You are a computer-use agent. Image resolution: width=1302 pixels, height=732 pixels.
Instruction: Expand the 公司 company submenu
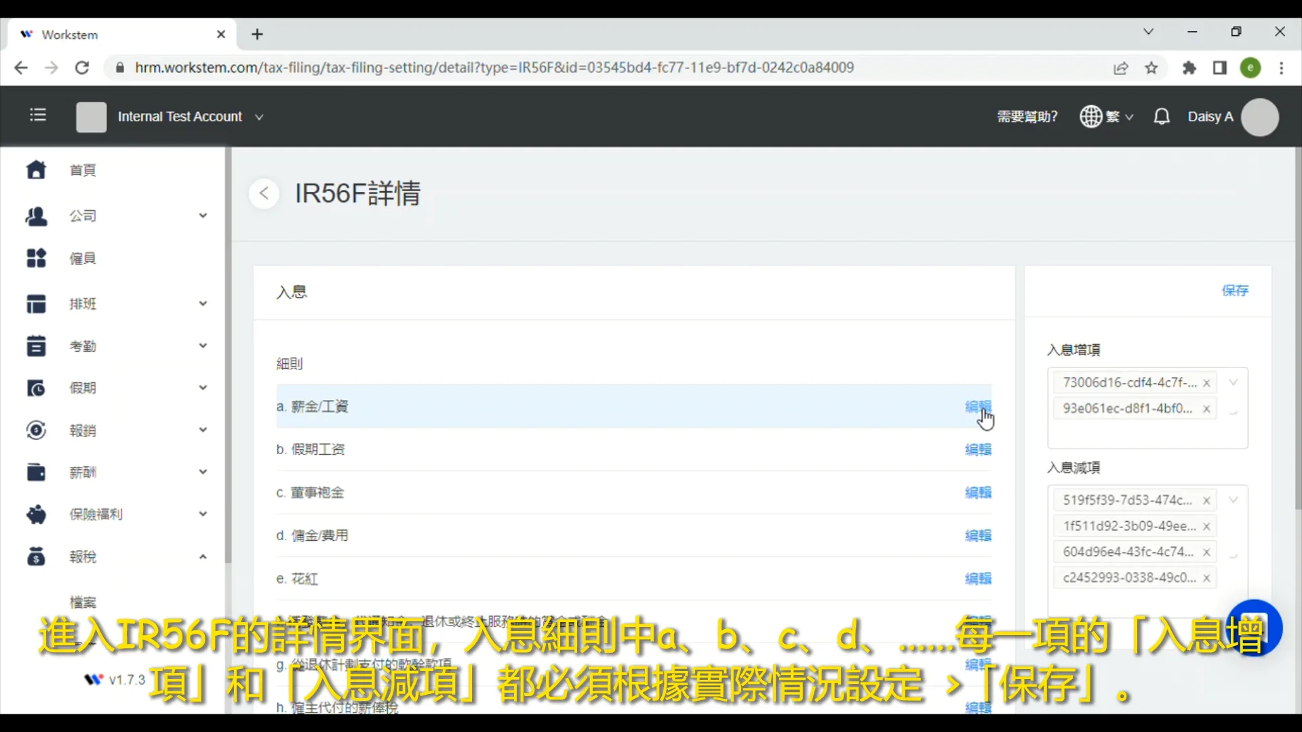[x=202, y=216]
